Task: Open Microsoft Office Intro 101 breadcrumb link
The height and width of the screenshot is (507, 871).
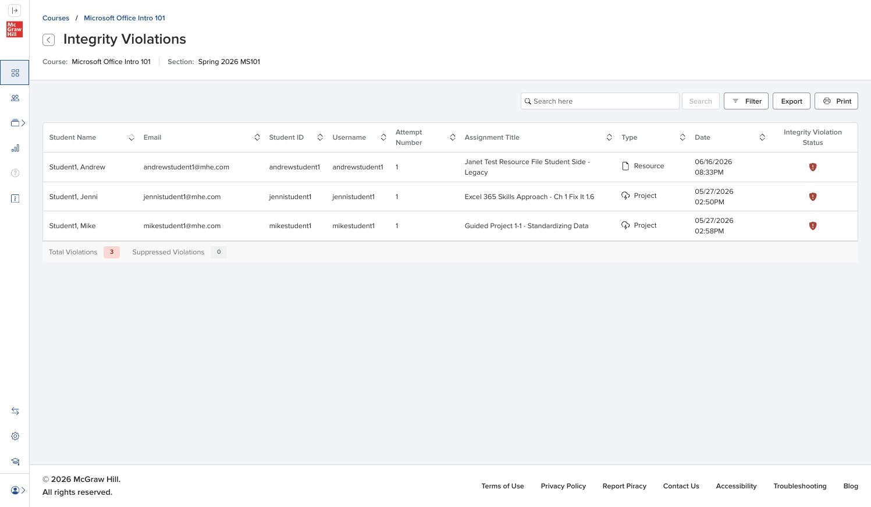Action: [125, 18]
